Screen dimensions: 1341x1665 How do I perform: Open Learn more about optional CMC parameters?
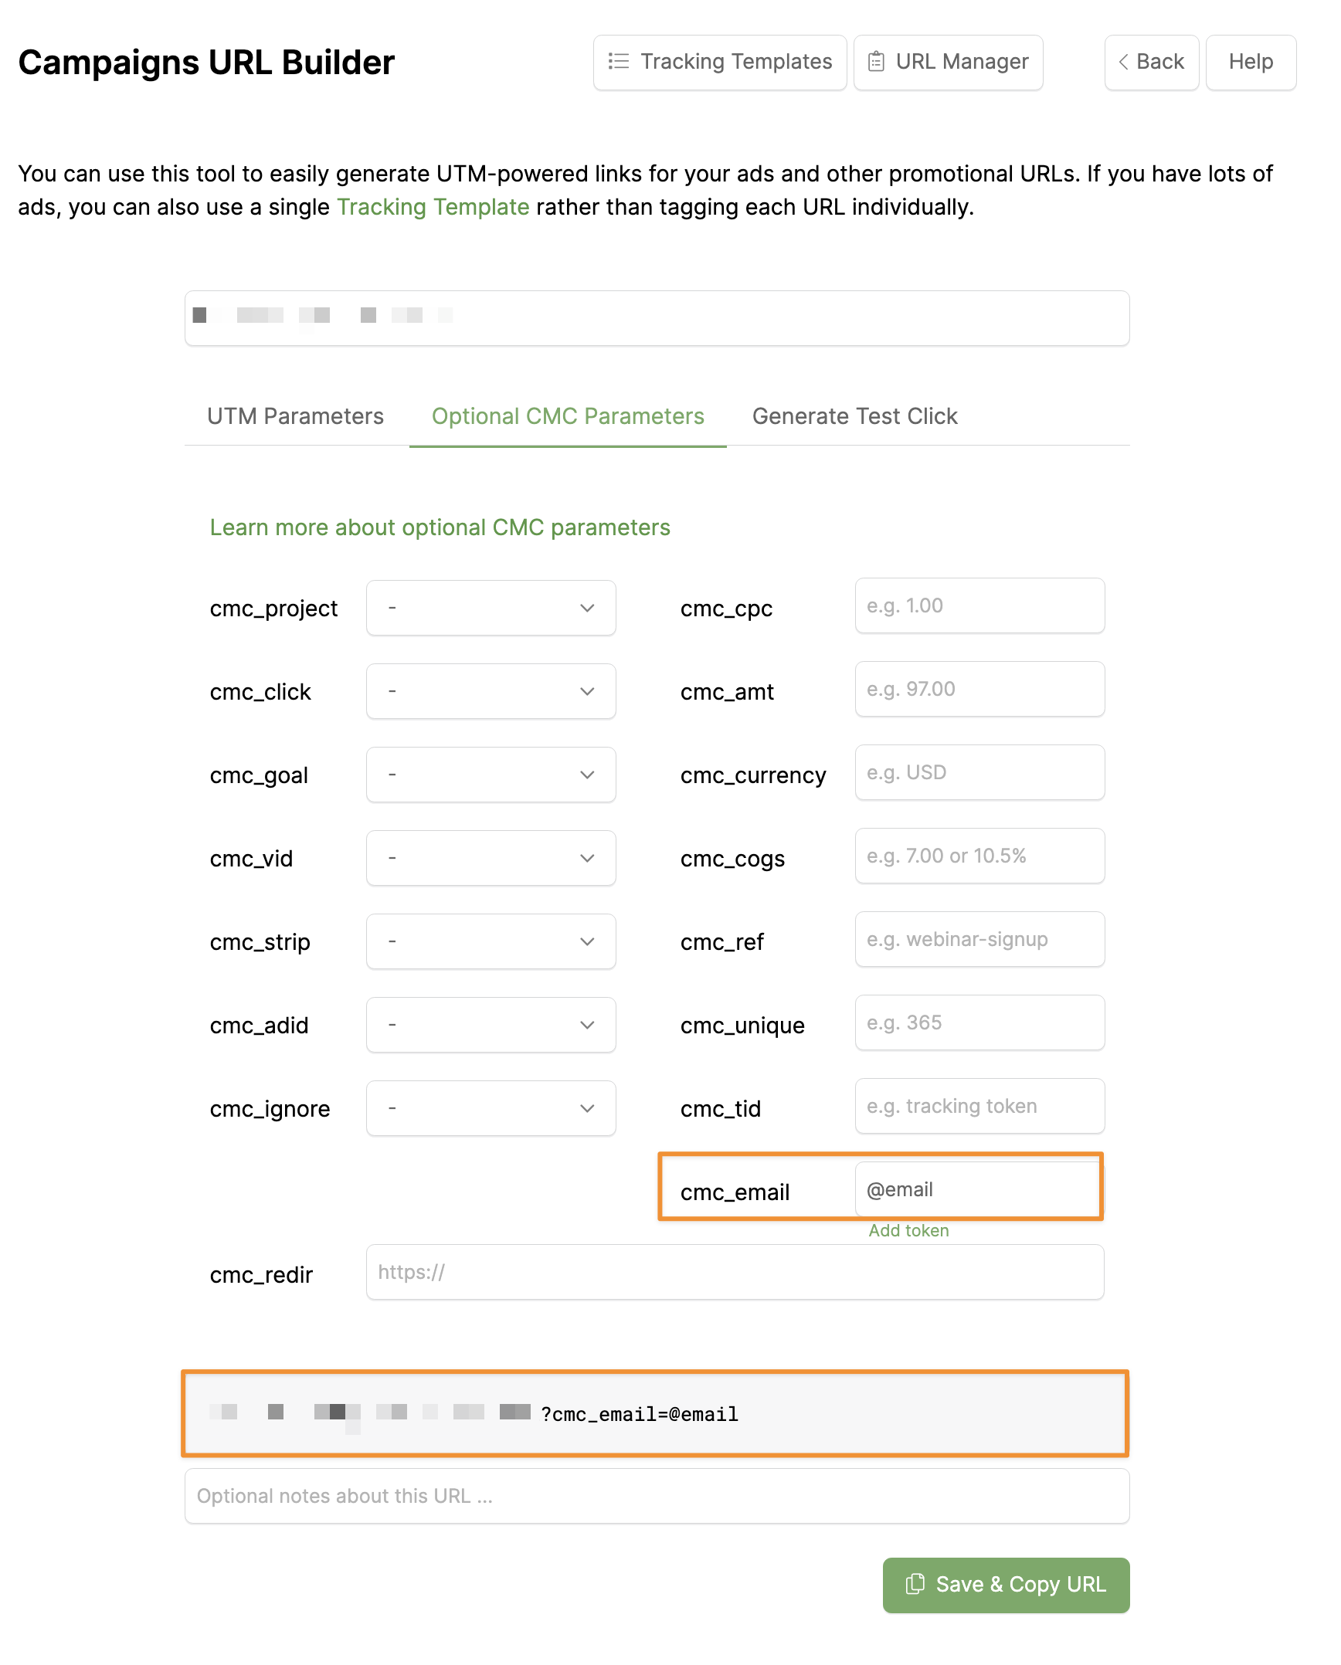[440, 528]
